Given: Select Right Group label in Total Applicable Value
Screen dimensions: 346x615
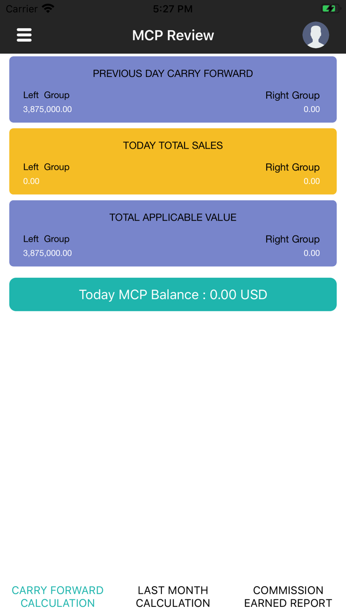Looking at the screenshot, I should 292,239.
